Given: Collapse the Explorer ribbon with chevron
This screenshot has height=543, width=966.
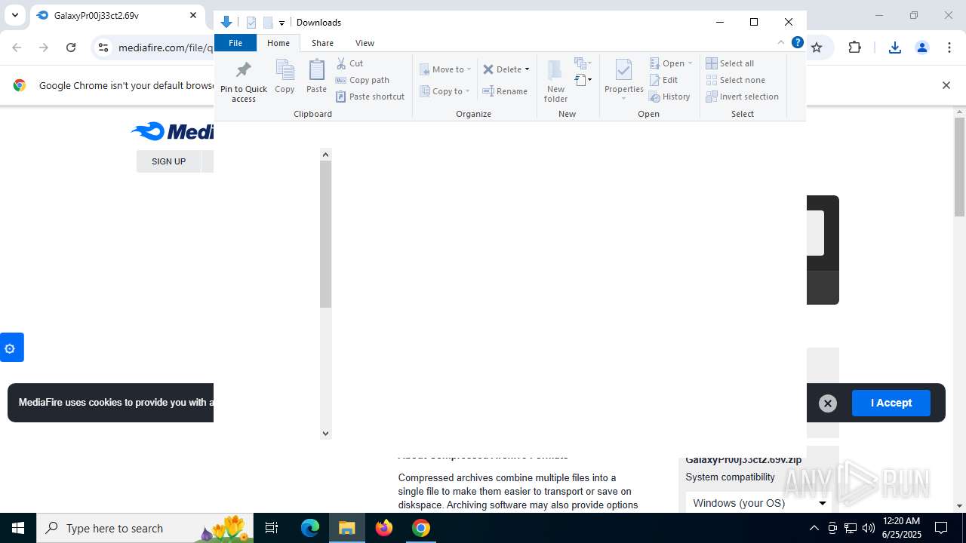Looking at the screenshot, I should (781, 43).
